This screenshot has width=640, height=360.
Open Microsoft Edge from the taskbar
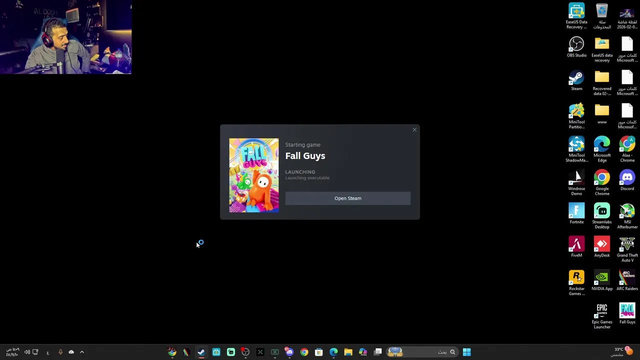click(333, 352)
